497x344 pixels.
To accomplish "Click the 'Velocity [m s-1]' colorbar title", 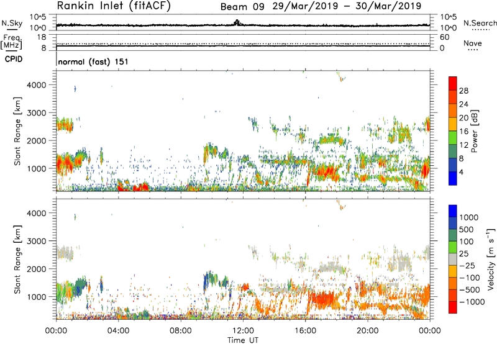I will click(491, 259).
